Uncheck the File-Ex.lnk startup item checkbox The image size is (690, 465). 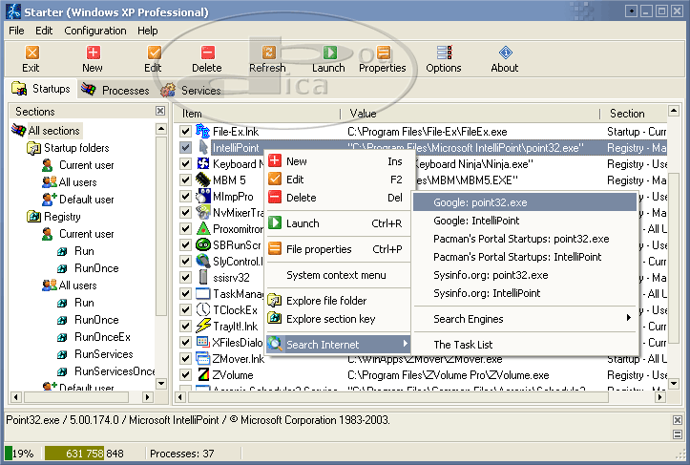[x=186, y=131]
